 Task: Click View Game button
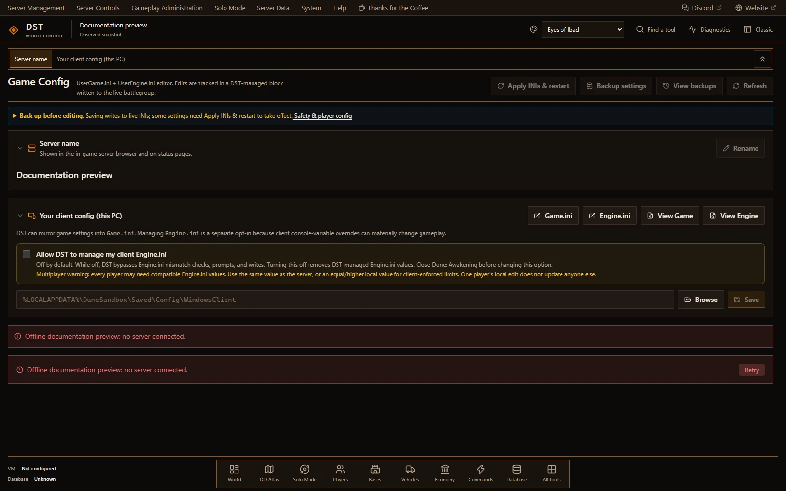670,216
